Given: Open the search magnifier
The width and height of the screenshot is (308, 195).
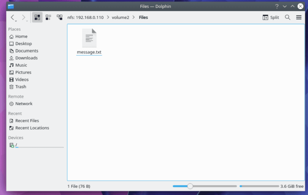Looking at the screenshot, I should click(x=287, y=17).
